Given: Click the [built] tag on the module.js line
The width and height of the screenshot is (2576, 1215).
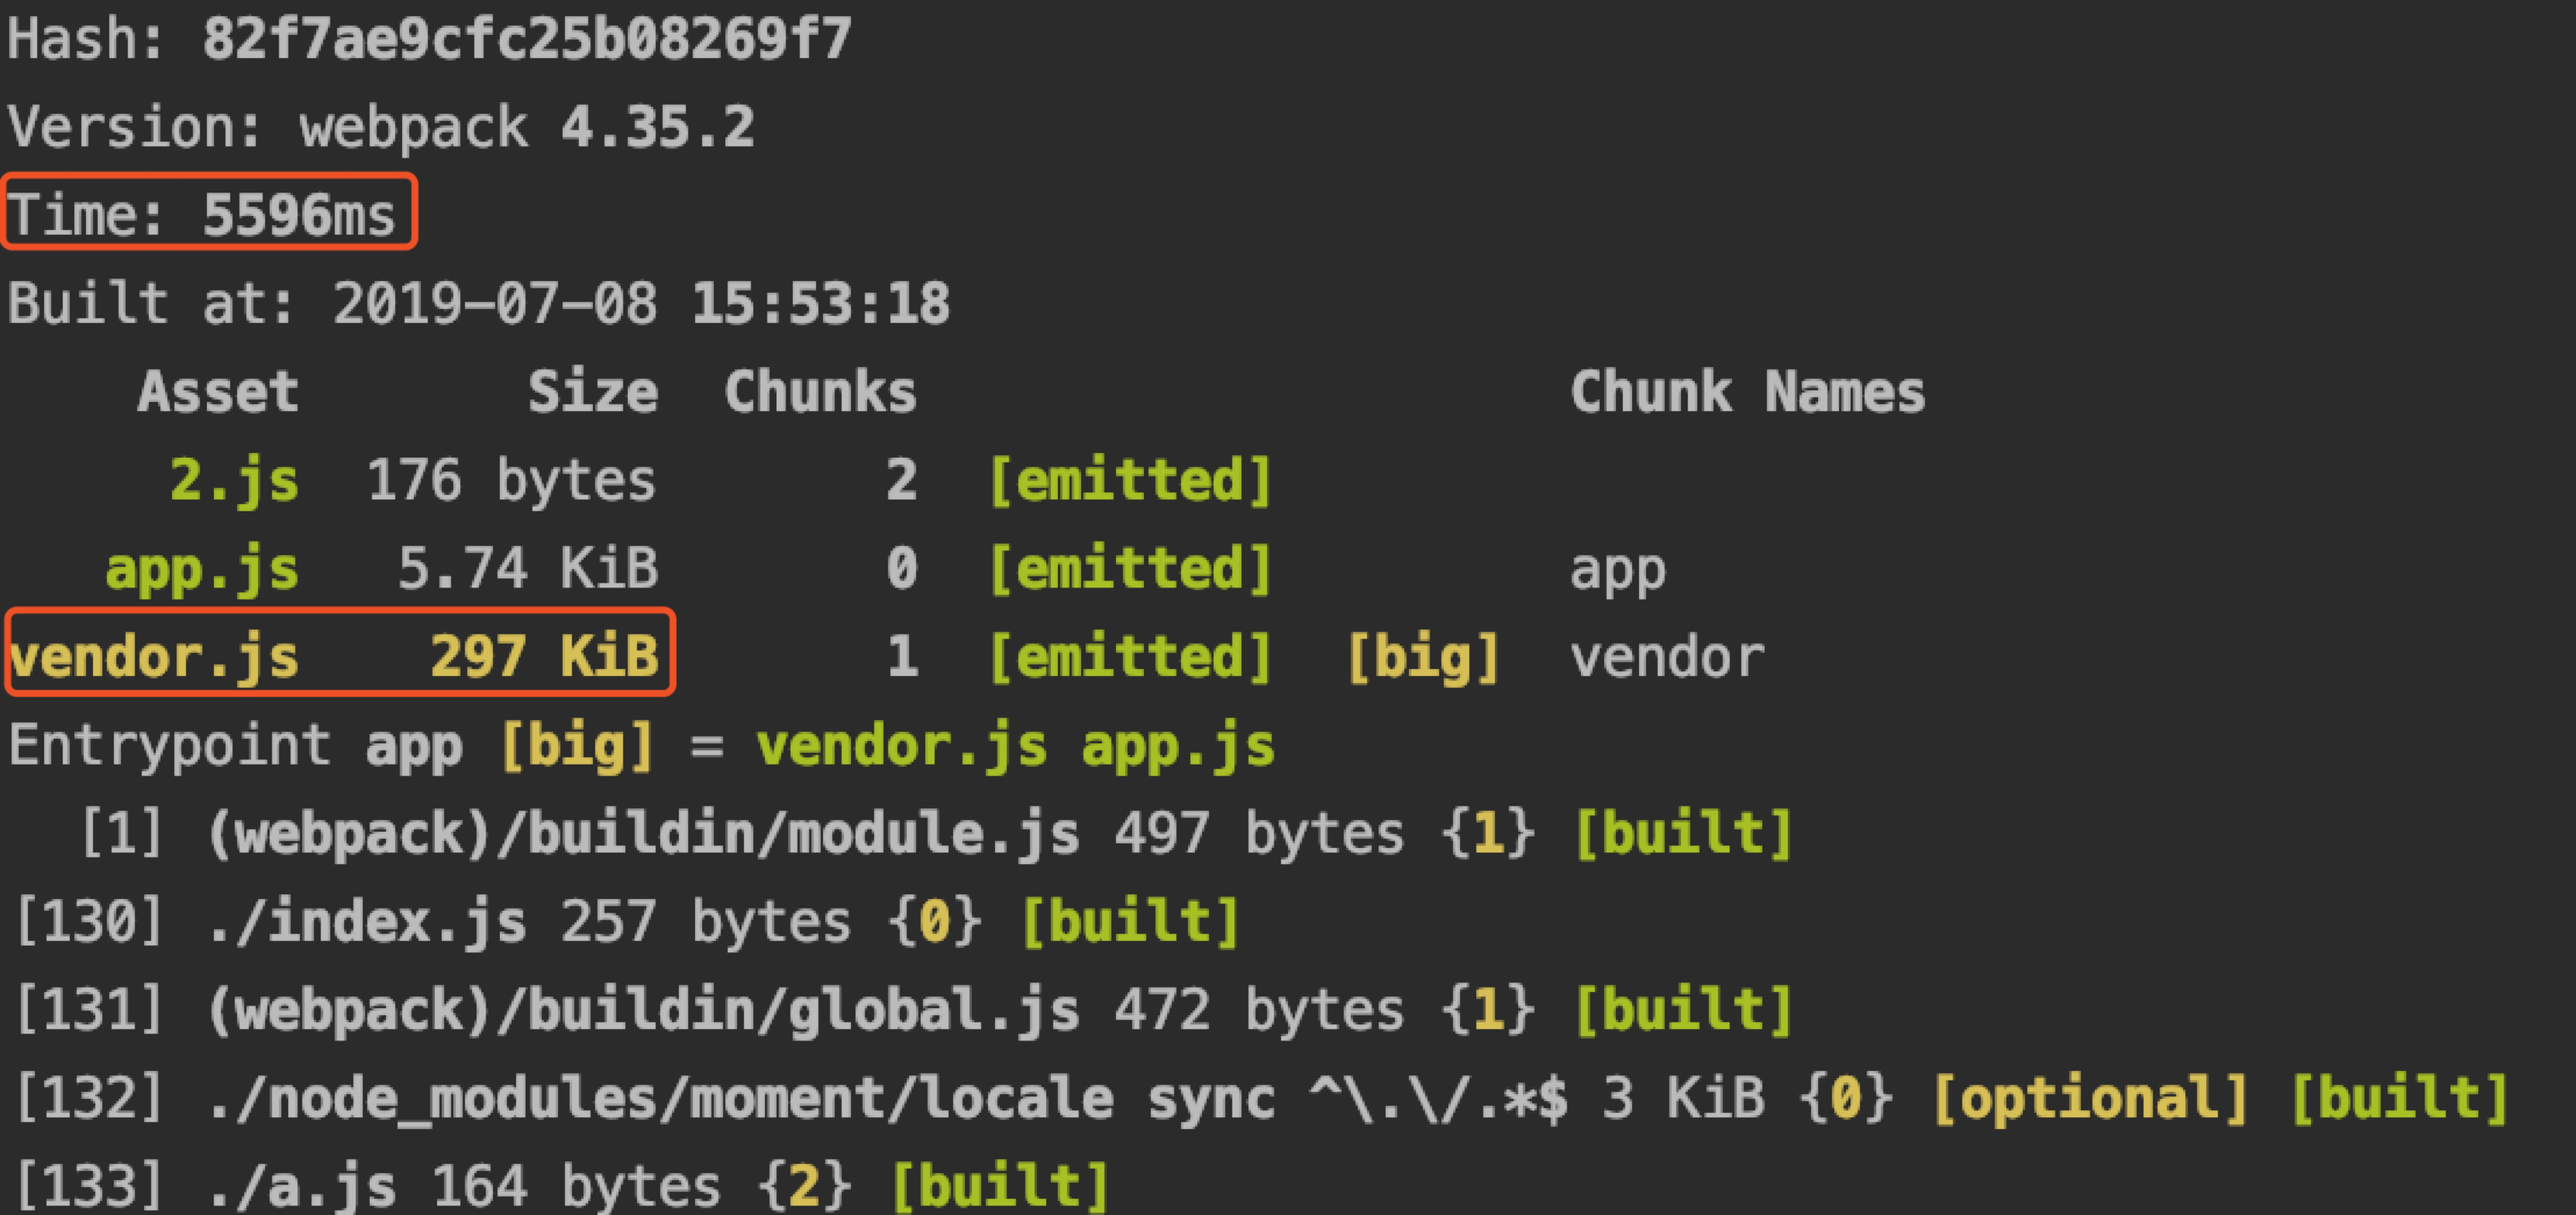Looking at the screenshot, I should [1684, 834].
